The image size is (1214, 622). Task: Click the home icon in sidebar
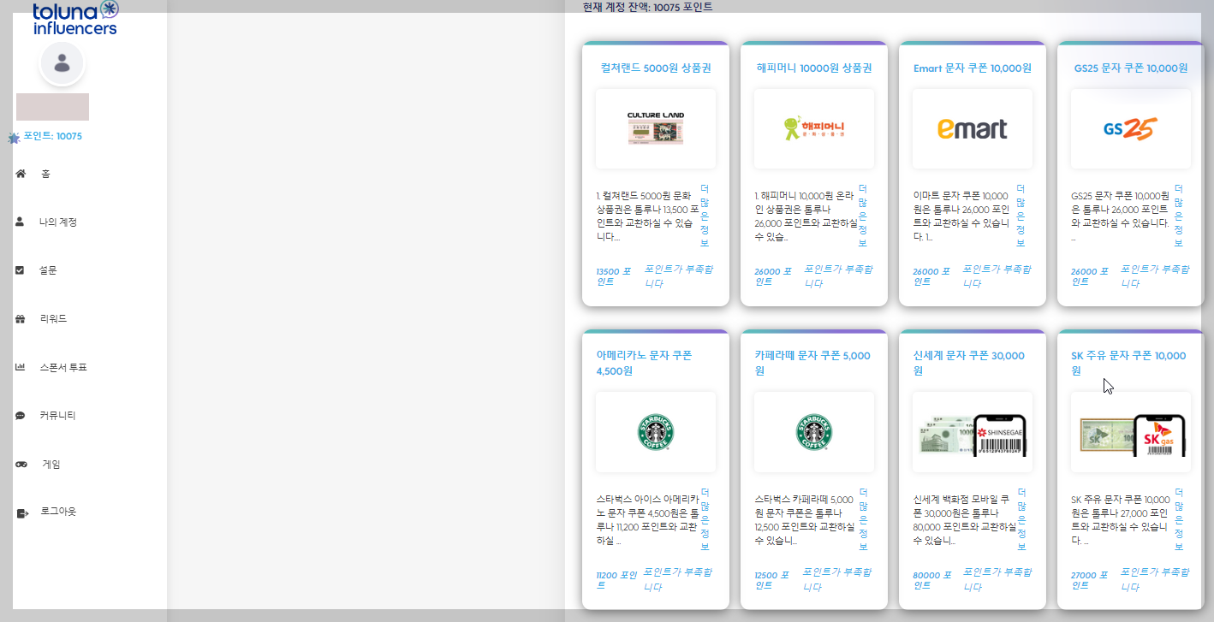pyautogui.click(x=21, y=174)
